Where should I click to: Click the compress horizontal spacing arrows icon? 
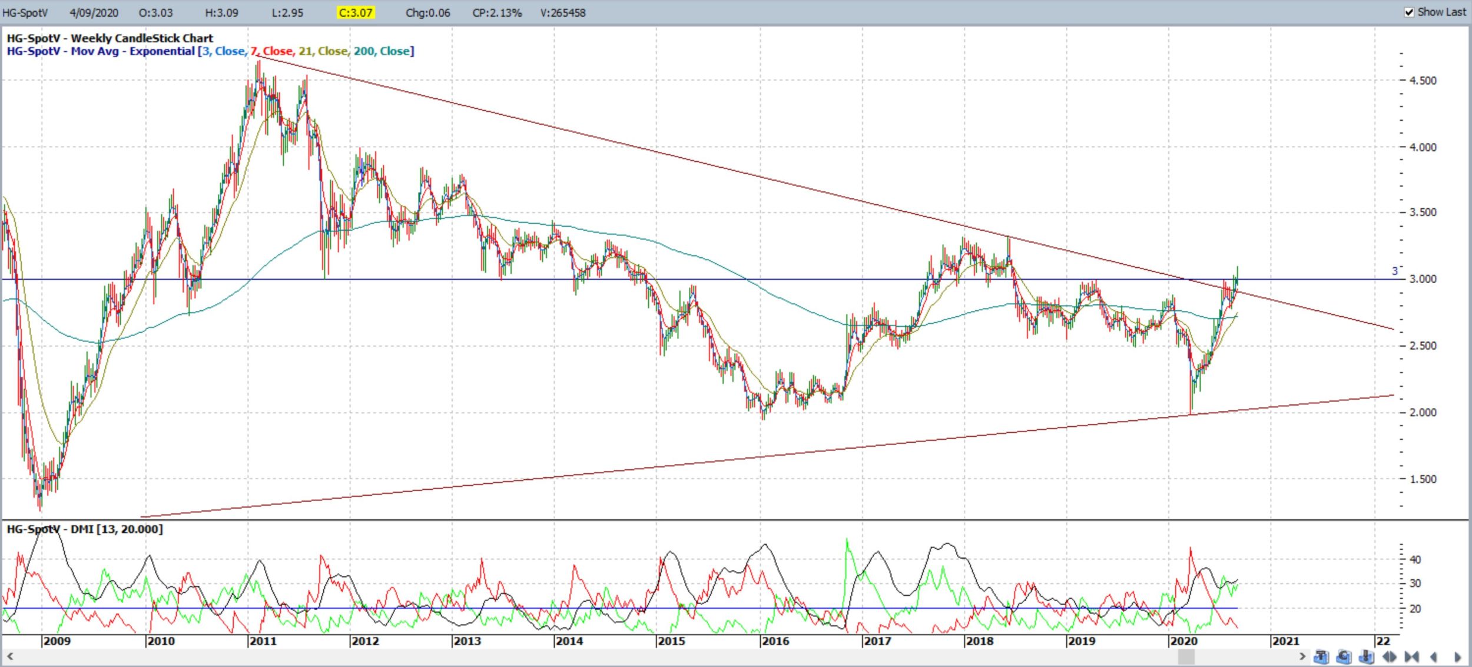click(1412, 656)
